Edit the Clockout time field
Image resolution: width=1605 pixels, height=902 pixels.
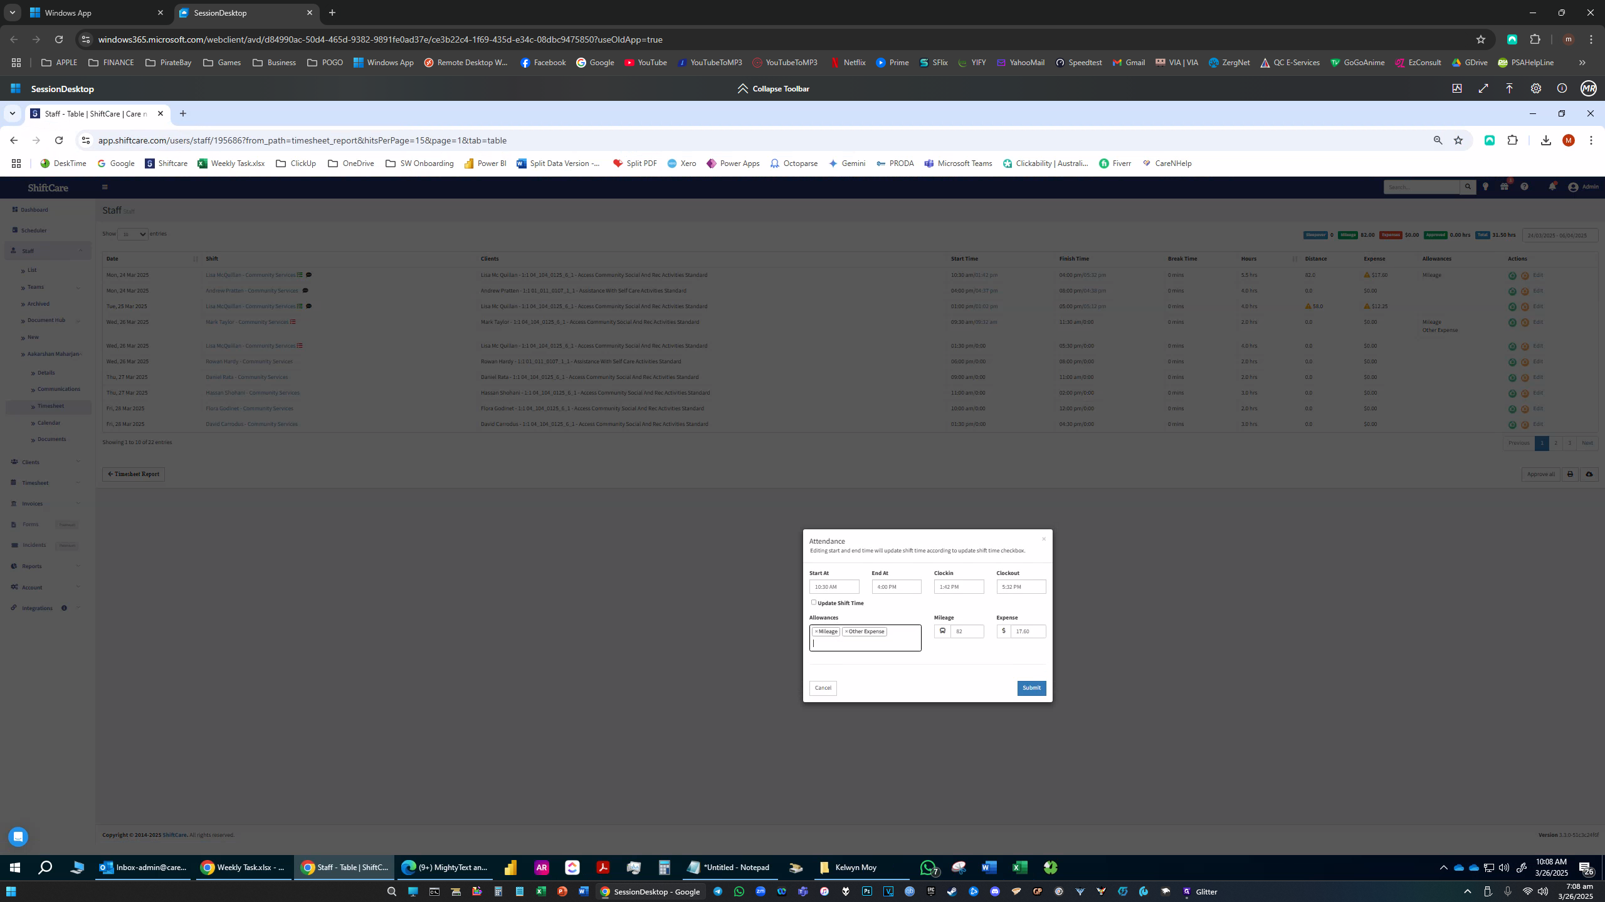tap(1021, 587)
